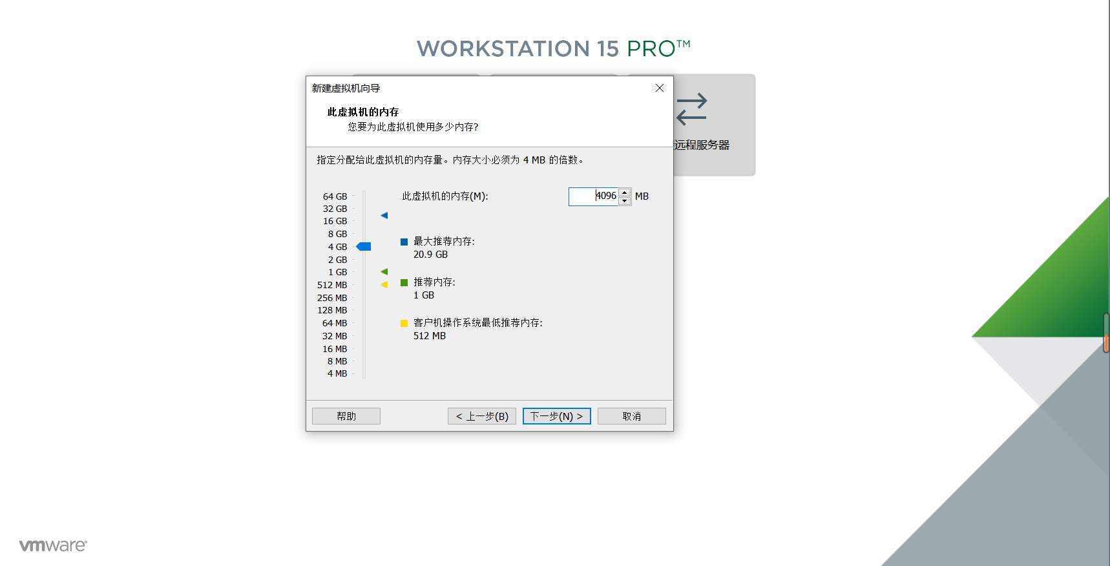Click the vmware logo
The image size is (1110, 566).
[x=53, y=545]
